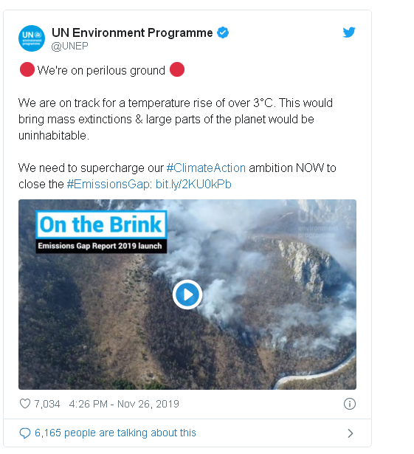This screenshot has height=454, width=414.
Task: Click the On the Brink title banner
Action: click(101, 224)
